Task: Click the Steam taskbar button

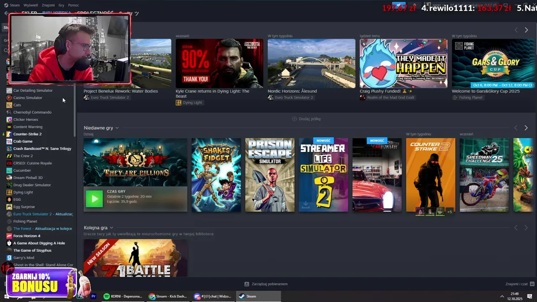Action: coord(258,296)
